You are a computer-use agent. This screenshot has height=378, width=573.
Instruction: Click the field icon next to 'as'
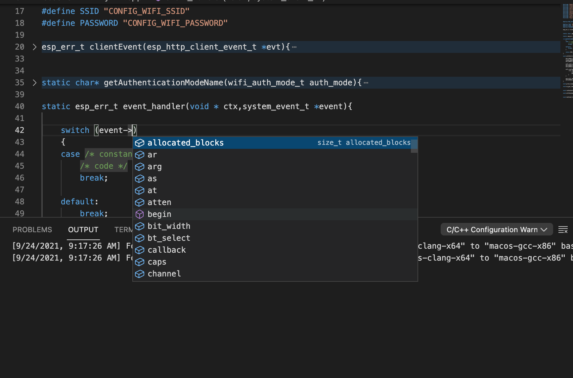coord(140,179)
